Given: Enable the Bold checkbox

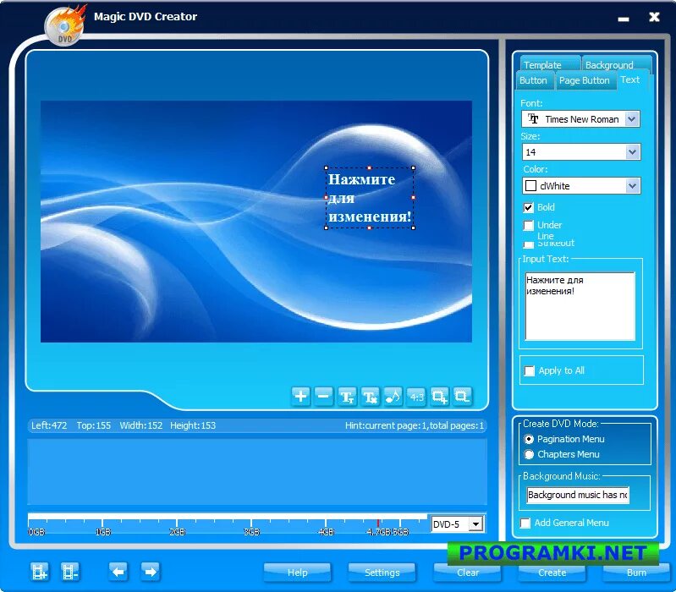Looking at the screenshot, I should pos(529,208).
